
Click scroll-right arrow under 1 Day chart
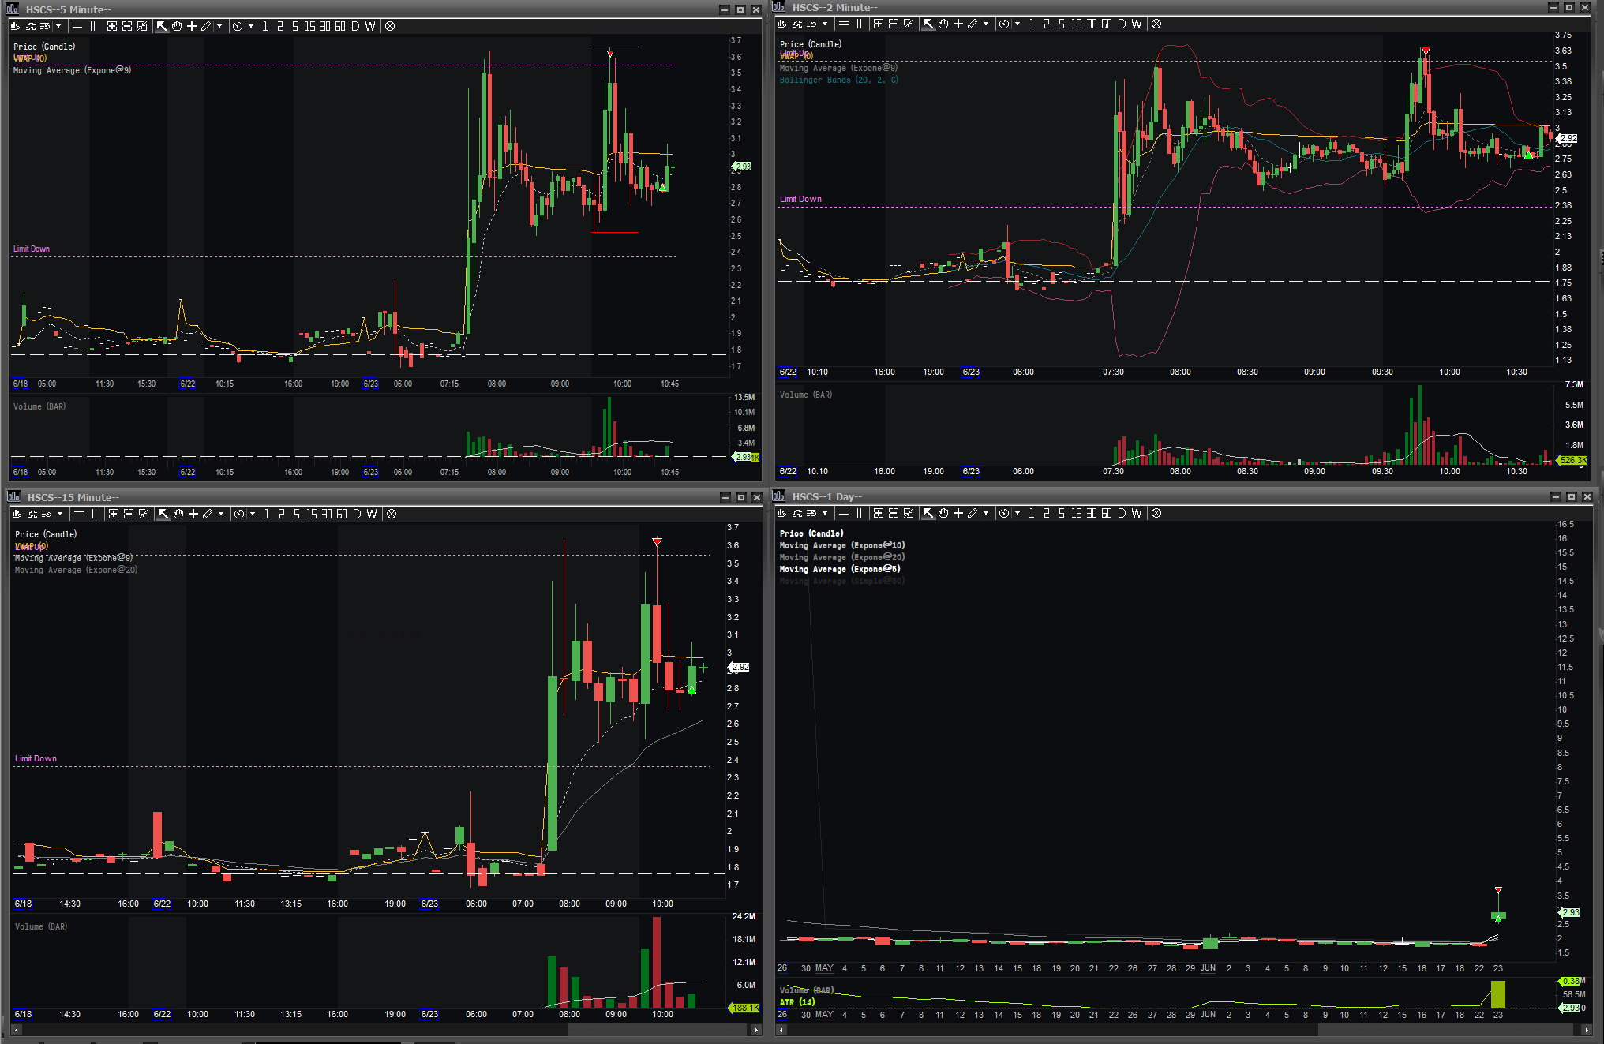pos(1587,1030)
